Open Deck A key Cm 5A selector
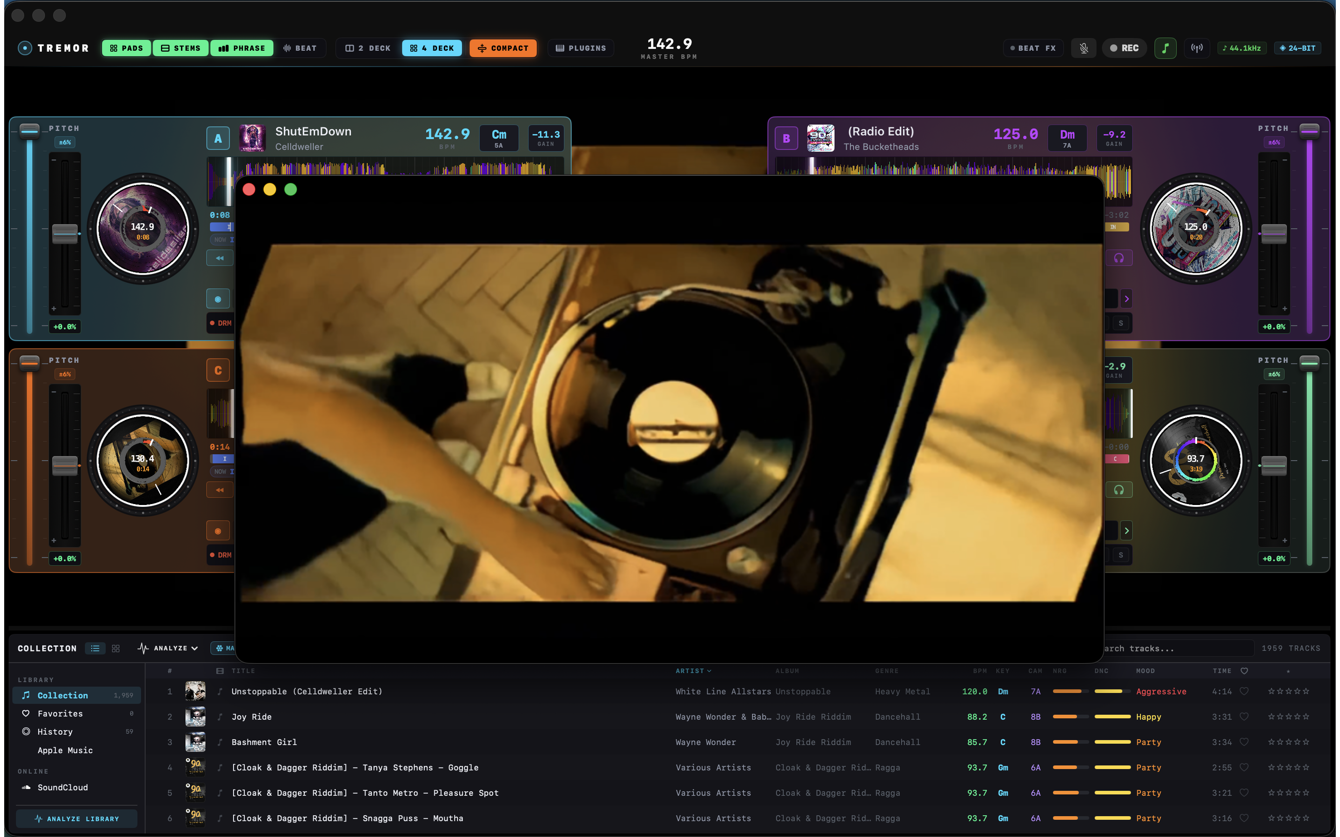 (x=499, y=139)
